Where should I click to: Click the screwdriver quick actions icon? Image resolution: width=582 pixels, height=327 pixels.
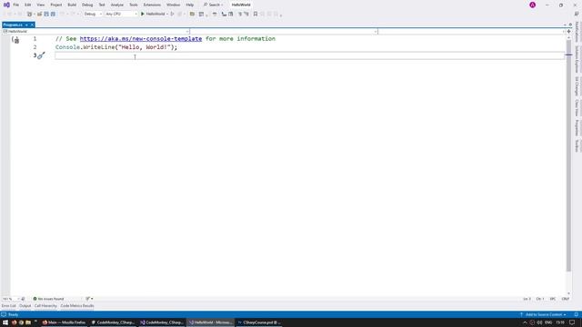coord(41,55)
